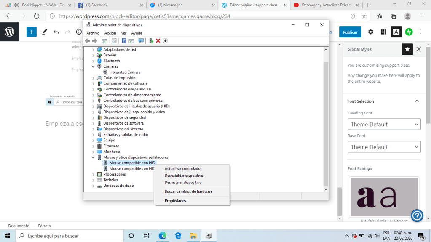This screenshot has width=431, height=242.
Task: Expand the Bluetooth device category
Action: [x=94, y=61]
